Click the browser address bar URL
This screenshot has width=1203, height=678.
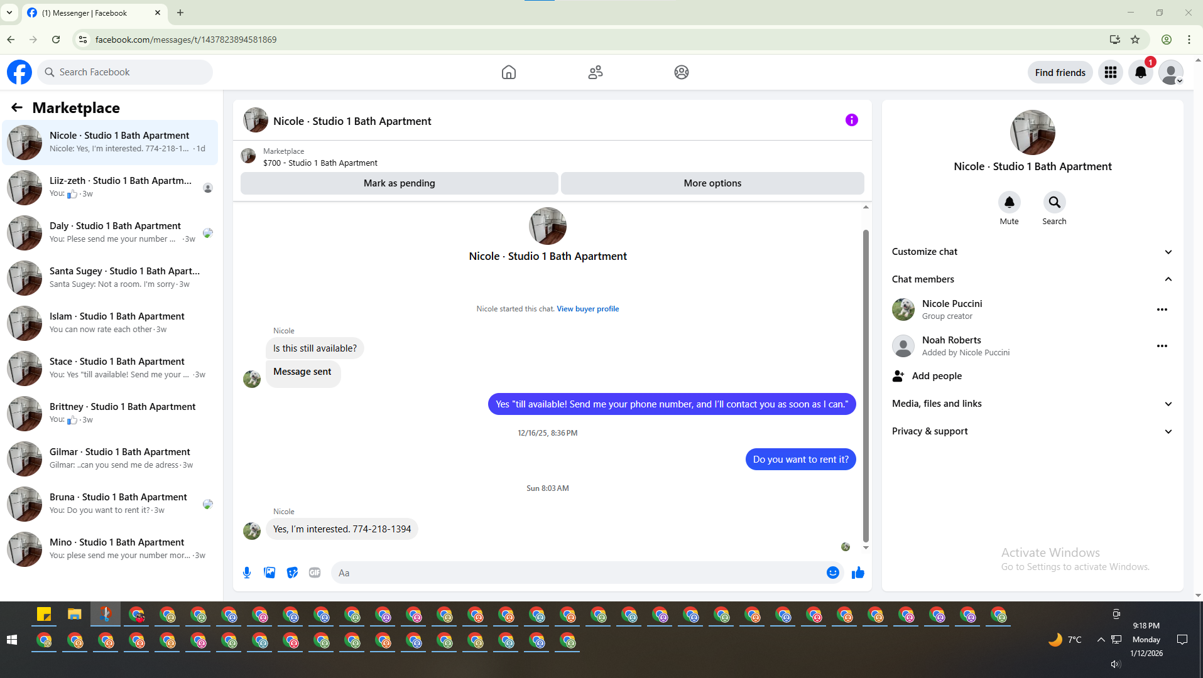point(186,40)
